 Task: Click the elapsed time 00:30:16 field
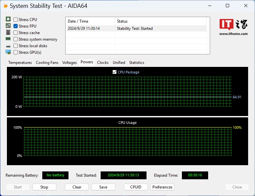[x=195, y=175]
